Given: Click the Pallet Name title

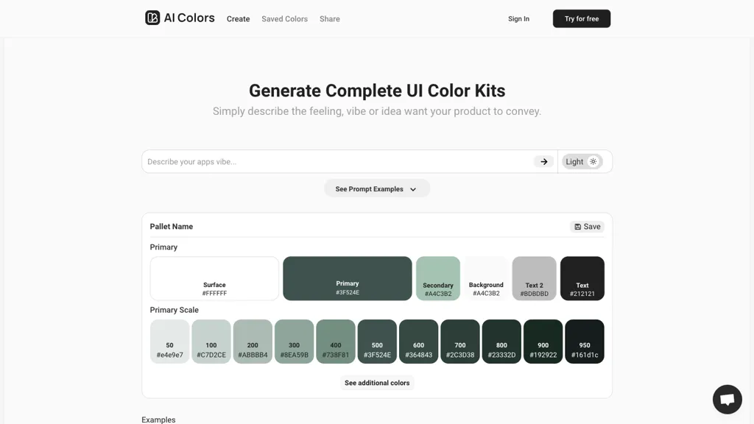Looking at the screenshot, I should coord(171,227).
